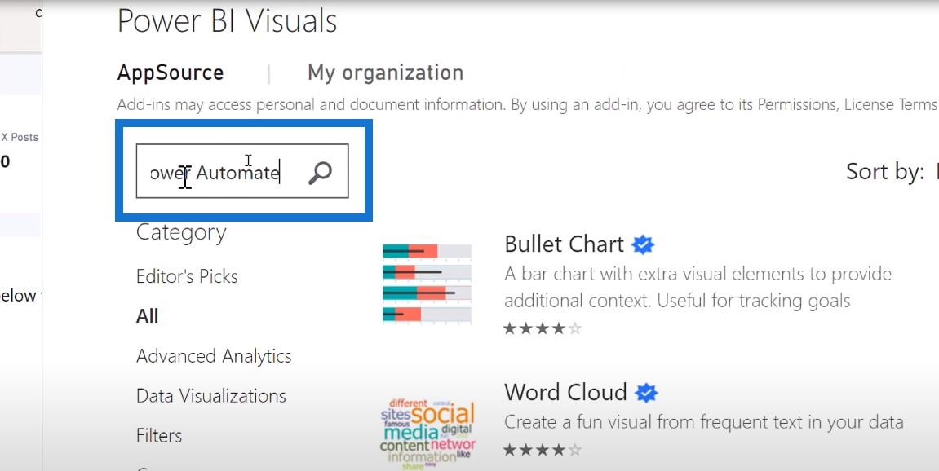939x471 pixels.
Task: Click the Word Cloud certified badge
Action: point(646,394)
